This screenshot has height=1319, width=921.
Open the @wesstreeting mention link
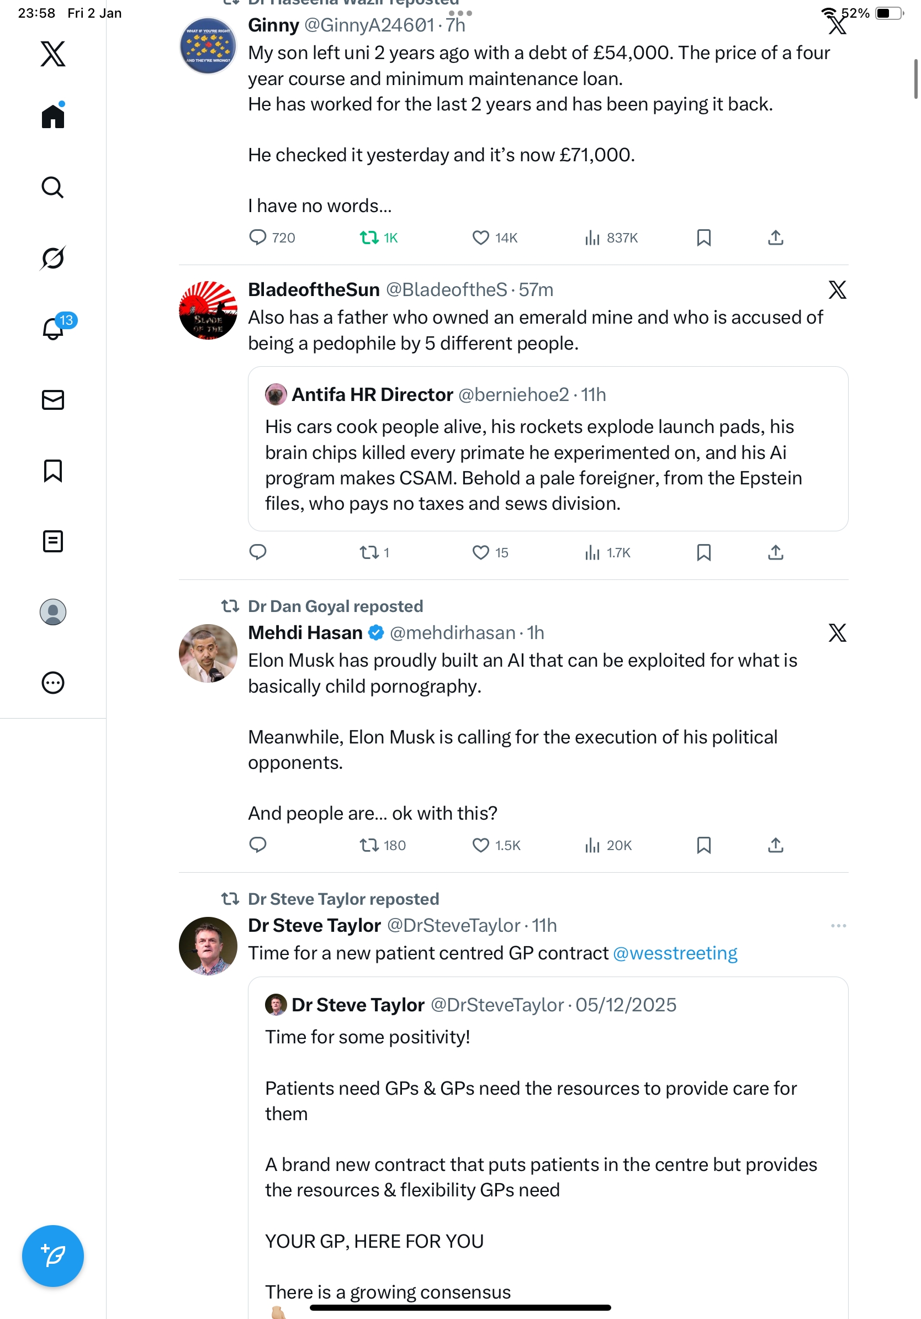click(675, 953)
